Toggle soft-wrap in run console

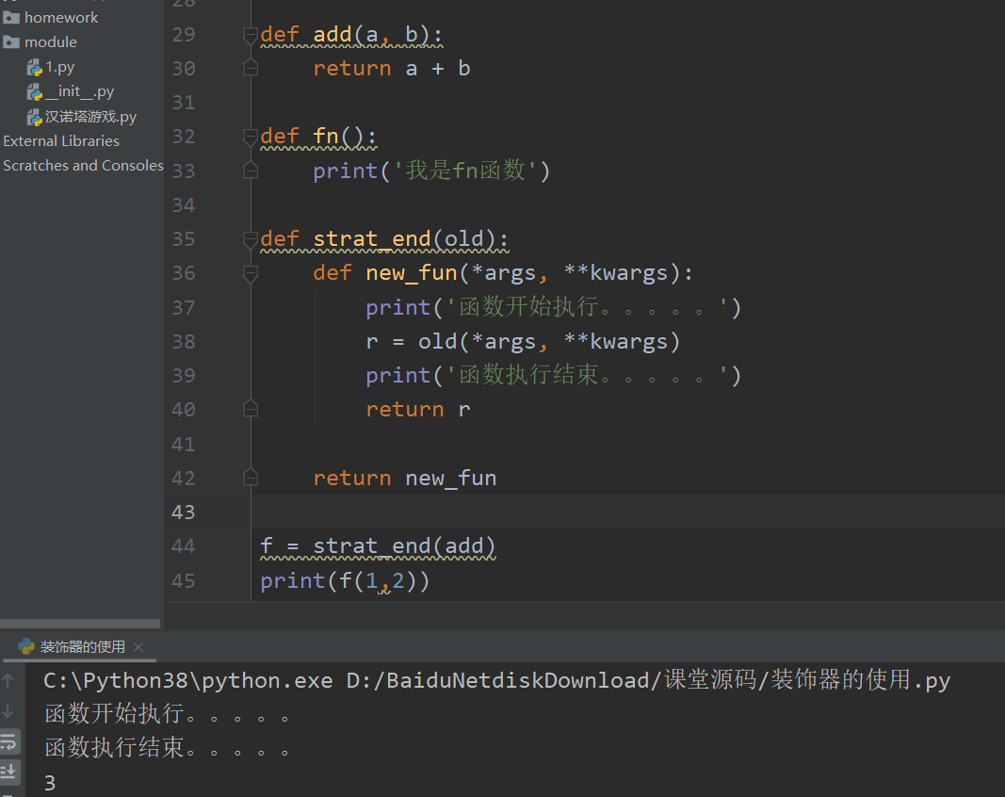[9, 741]
